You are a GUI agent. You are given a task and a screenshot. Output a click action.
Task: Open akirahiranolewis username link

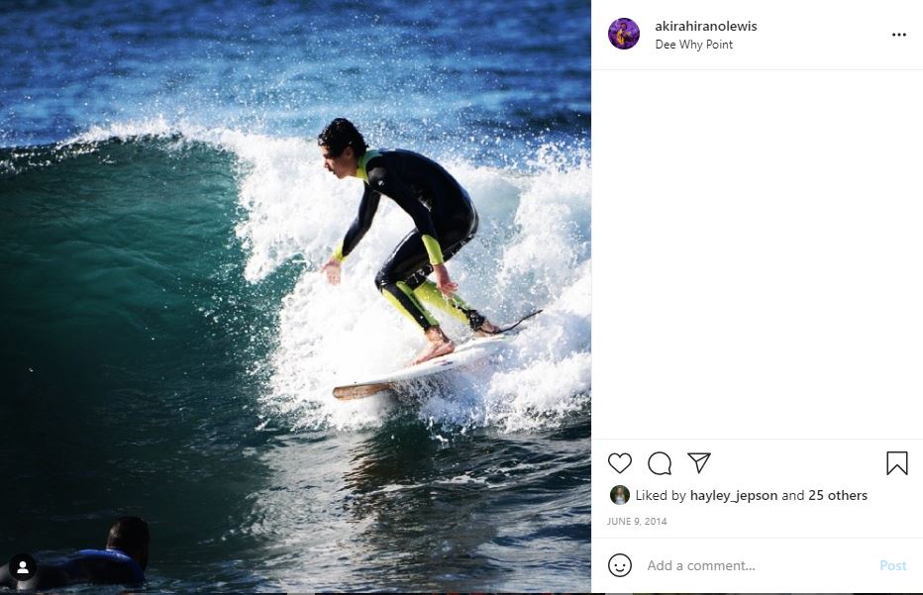(706, 26)
